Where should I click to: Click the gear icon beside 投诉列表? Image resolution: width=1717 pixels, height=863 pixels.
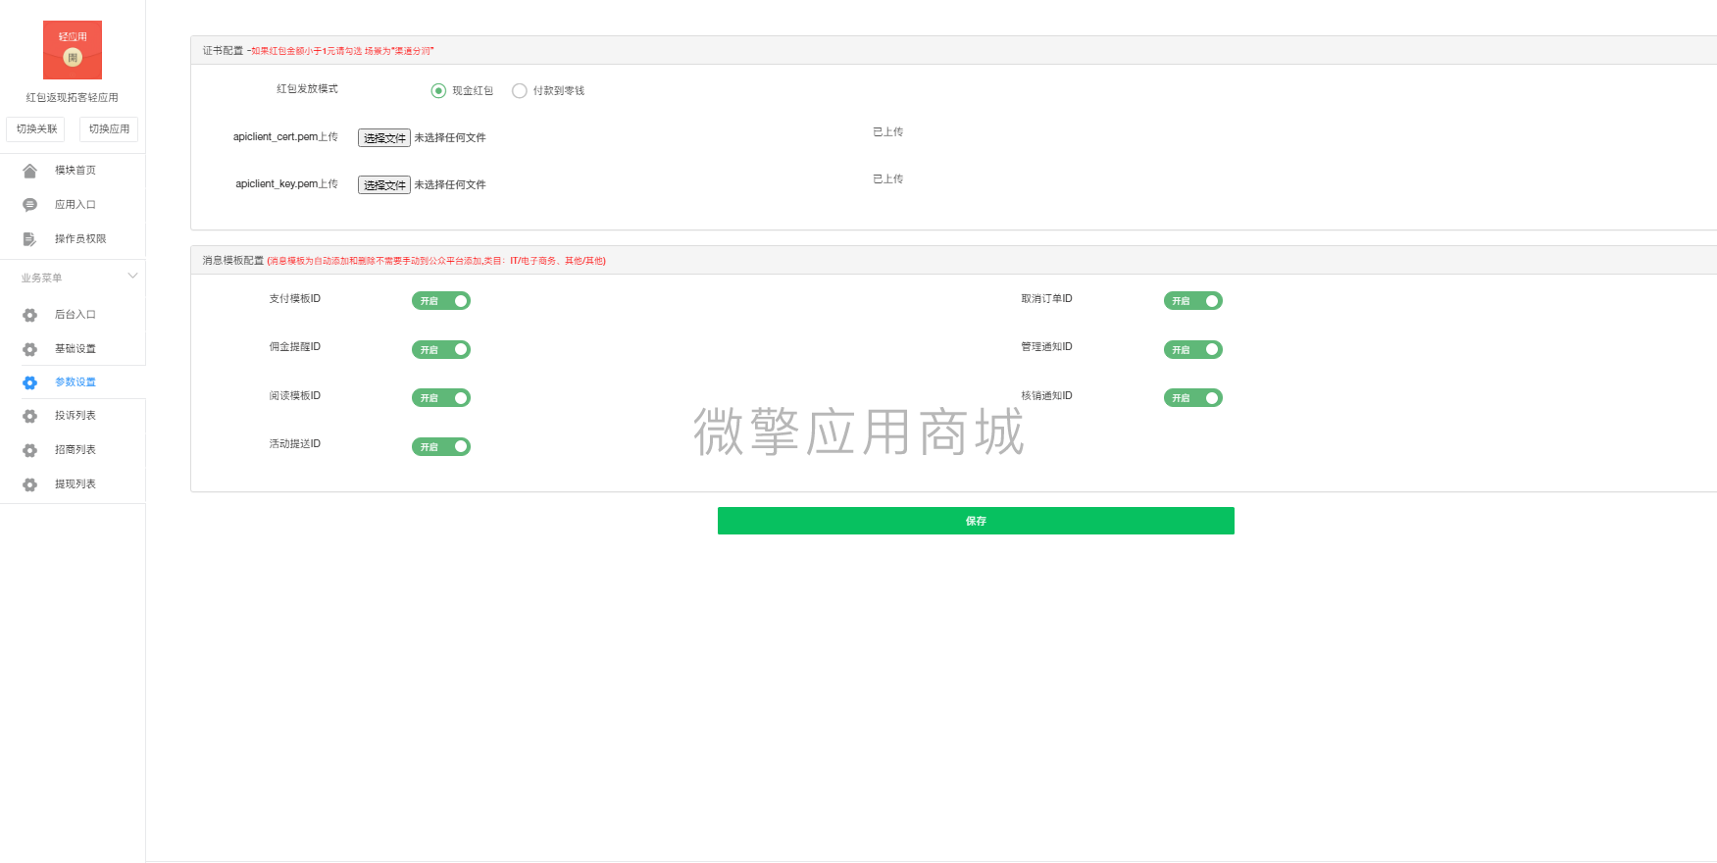[29, 416]
